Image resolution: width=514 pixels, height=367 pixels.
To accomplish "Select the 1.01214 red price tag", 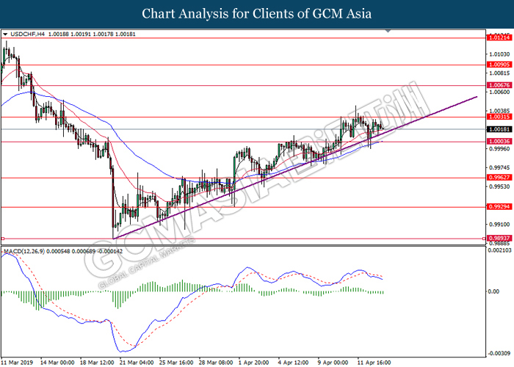I will tap(496, 37).
